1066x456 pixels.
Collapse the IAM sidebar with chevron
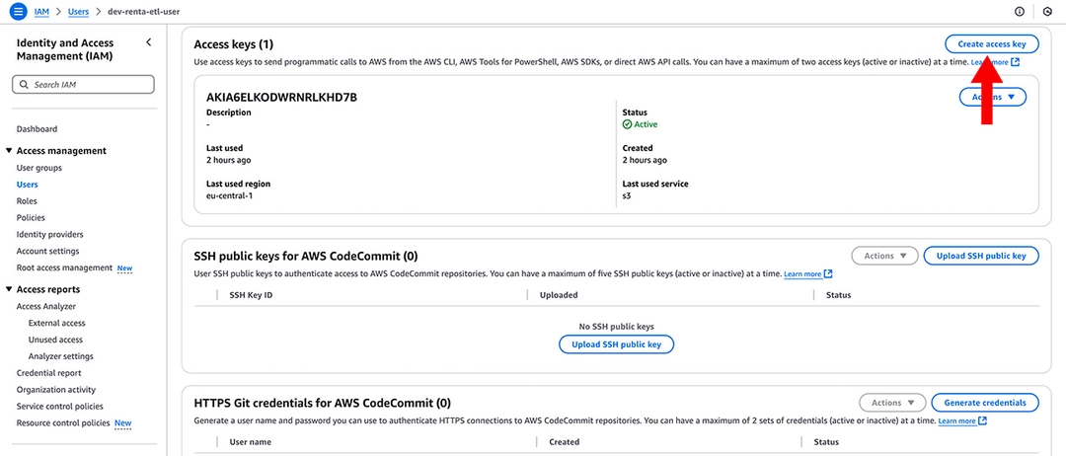tap(148, 42)
